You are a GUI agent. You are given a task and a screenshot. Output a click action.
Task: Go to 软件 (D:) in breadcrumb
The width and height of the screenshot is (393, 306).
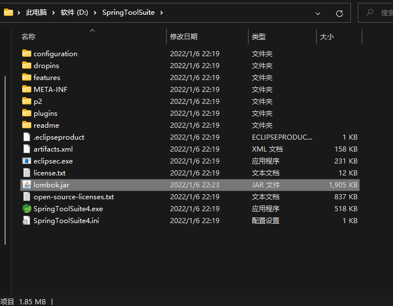74,12
